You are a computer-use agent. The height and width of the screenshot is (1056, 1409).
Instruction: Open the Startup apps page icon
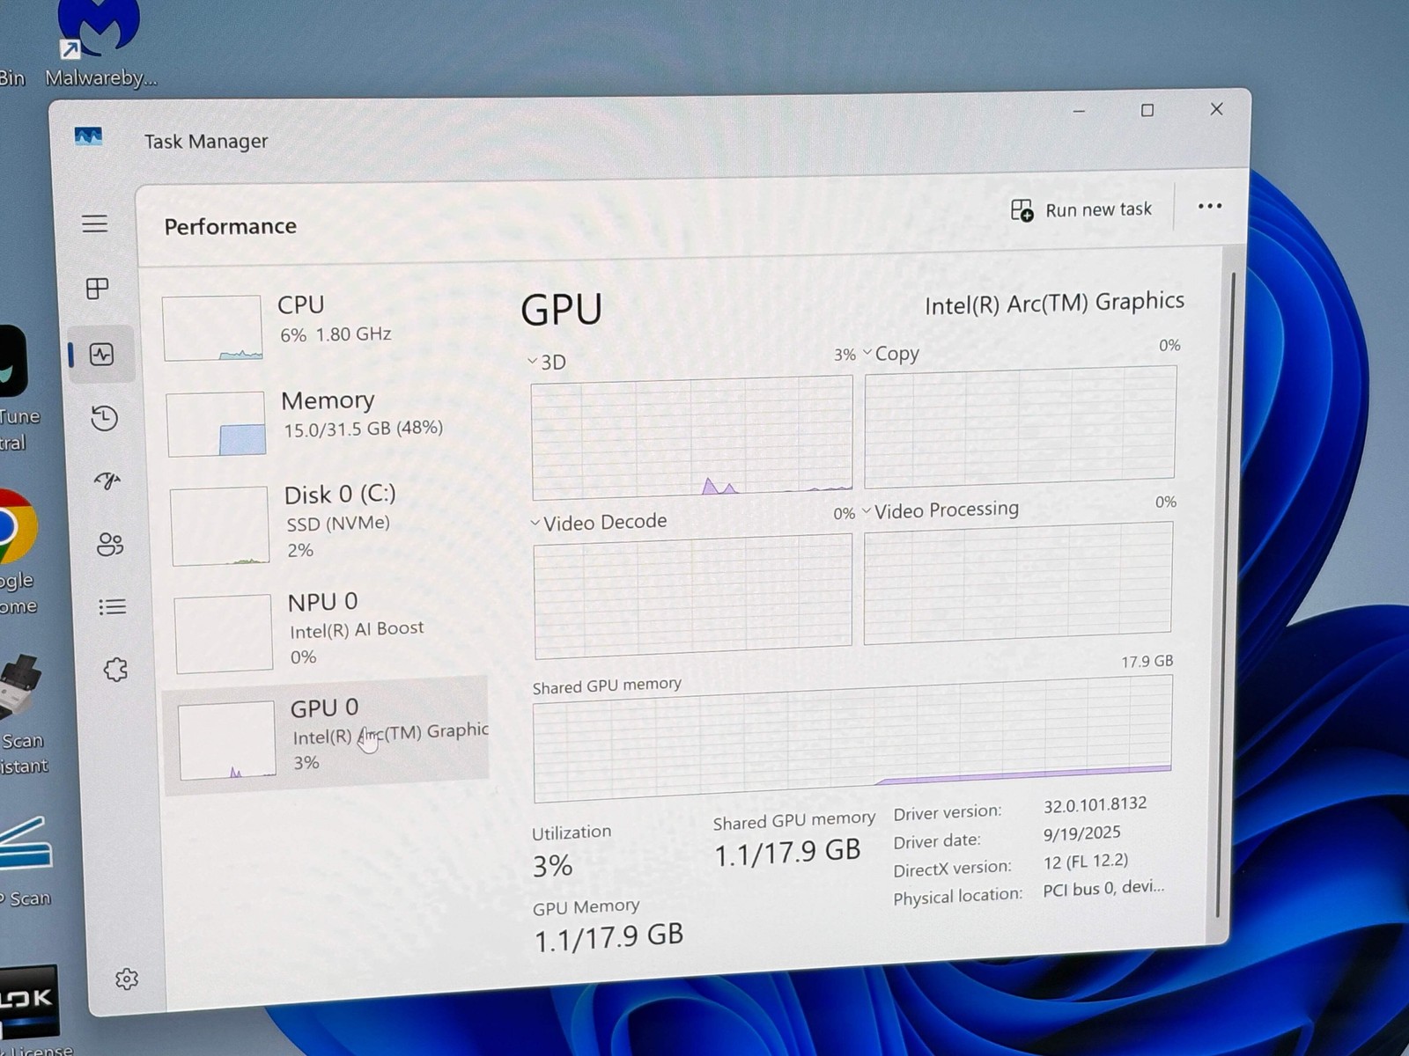[x=107, y=480]
